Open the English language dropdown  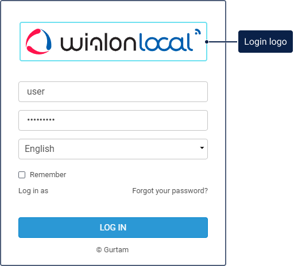point(113,149)
